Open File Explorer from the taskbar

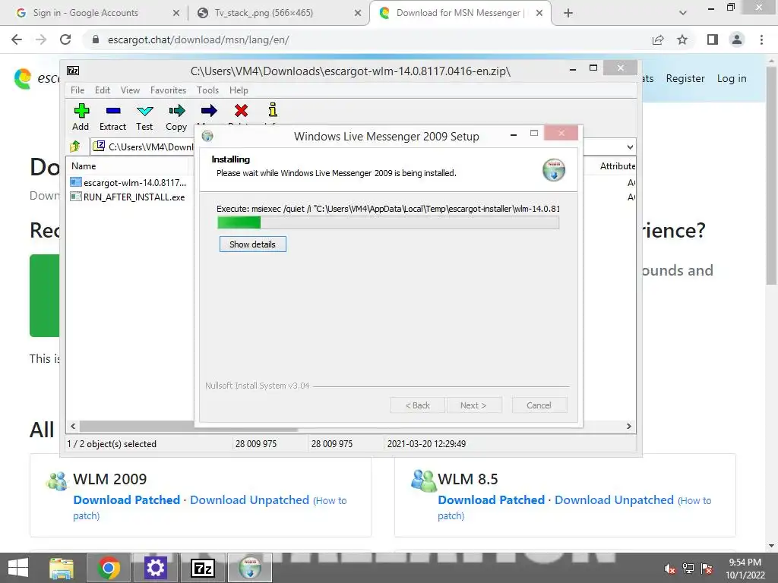click(x=62, y=568)
